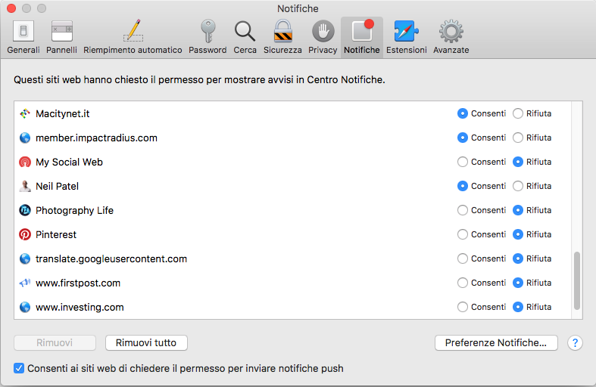This screenshot has height=387, width=596.
Task: Select Rifiuta for member.impactradius.com
Action: click(x=518, y=138)
